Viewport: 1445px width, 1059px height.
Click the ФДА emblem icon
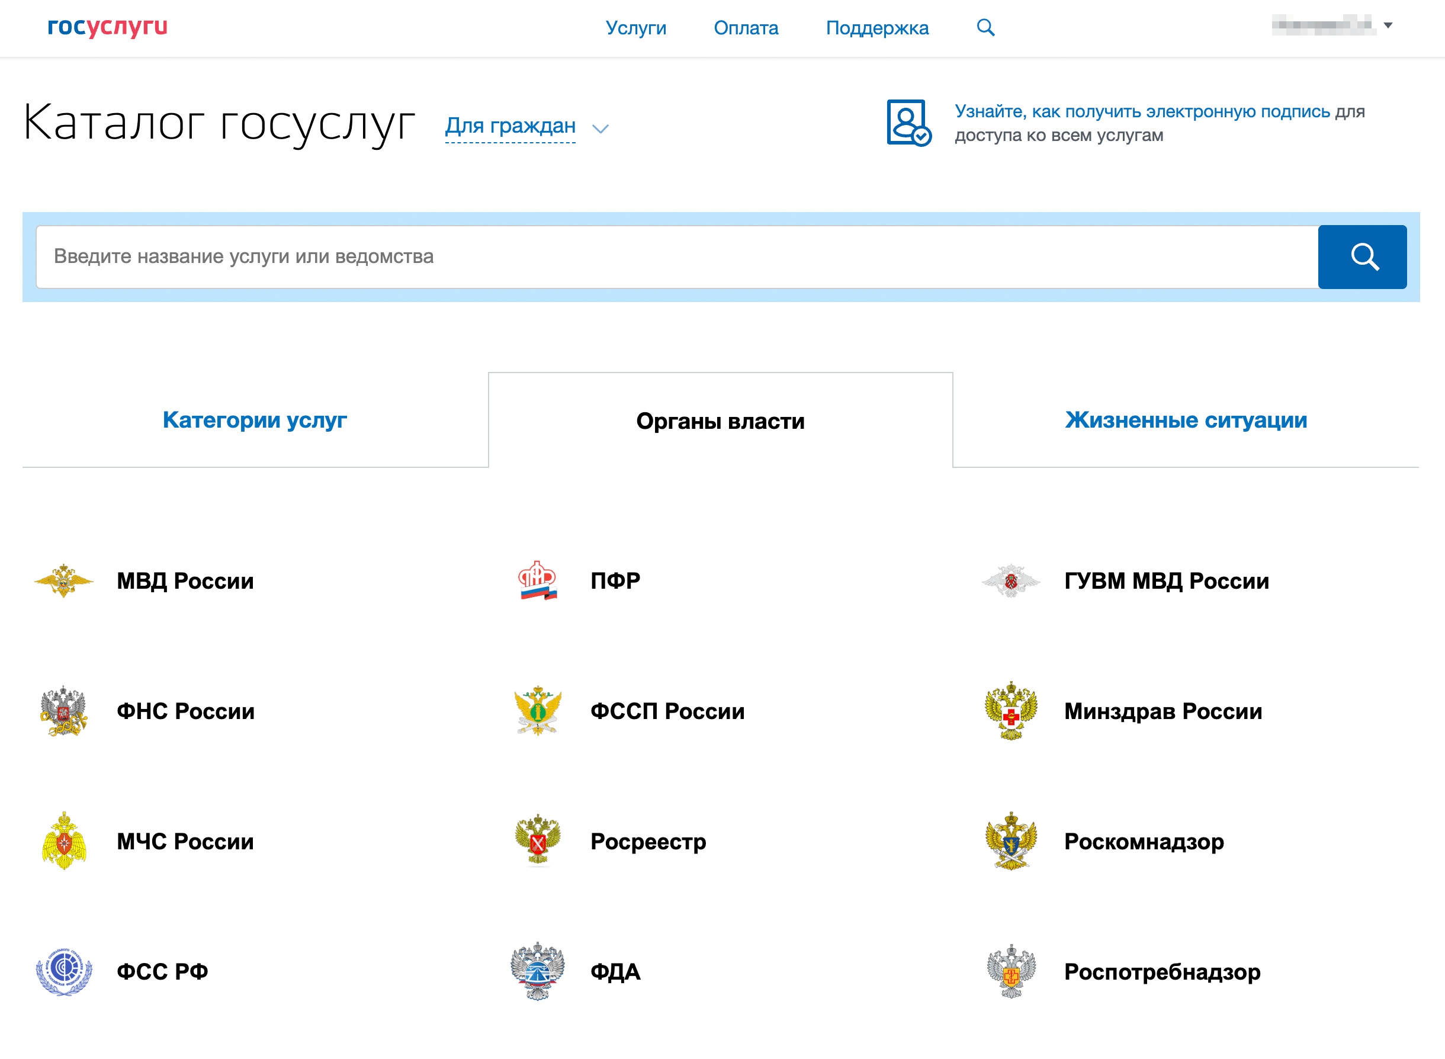click(538, 971)
